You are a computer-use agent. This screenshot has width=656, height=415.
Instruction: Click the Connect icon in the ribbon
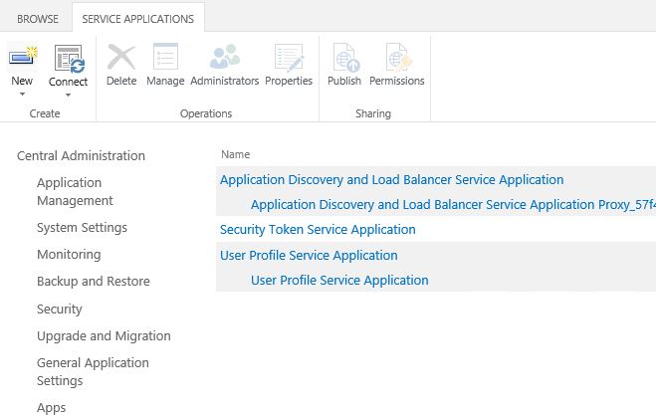(68, 58)
